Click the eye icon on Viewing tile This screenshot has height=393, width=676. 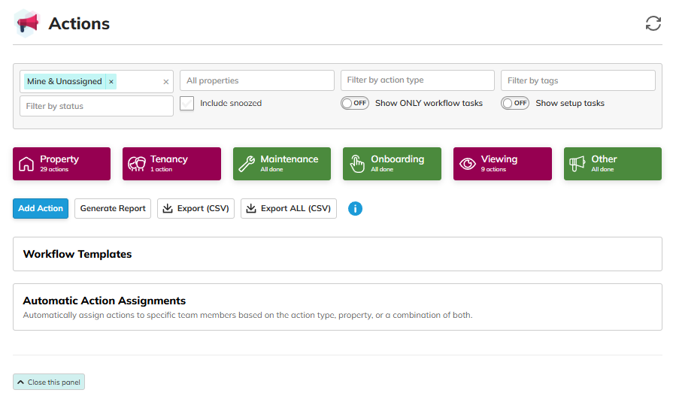[x=468, y=164]
